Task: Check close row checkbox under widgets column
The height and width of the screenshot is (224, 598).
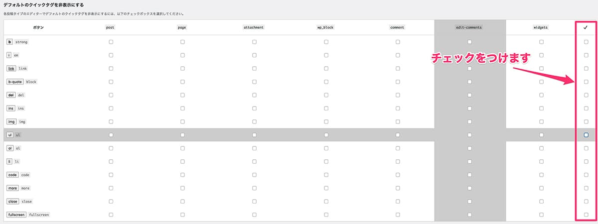Action: [x=541, y=202]
